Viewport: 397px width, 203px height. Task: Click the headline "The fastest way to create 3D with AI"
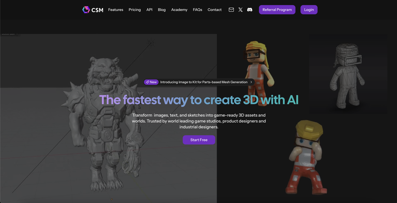coord(199,100)
